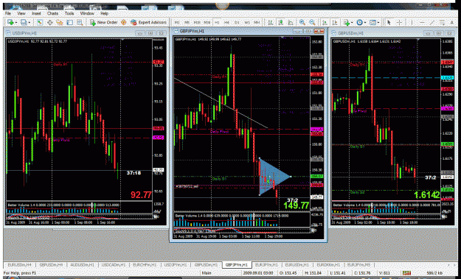Click the zoom in magnifier icon
This screenshot has width=461, height=279.
coord(302,22)
